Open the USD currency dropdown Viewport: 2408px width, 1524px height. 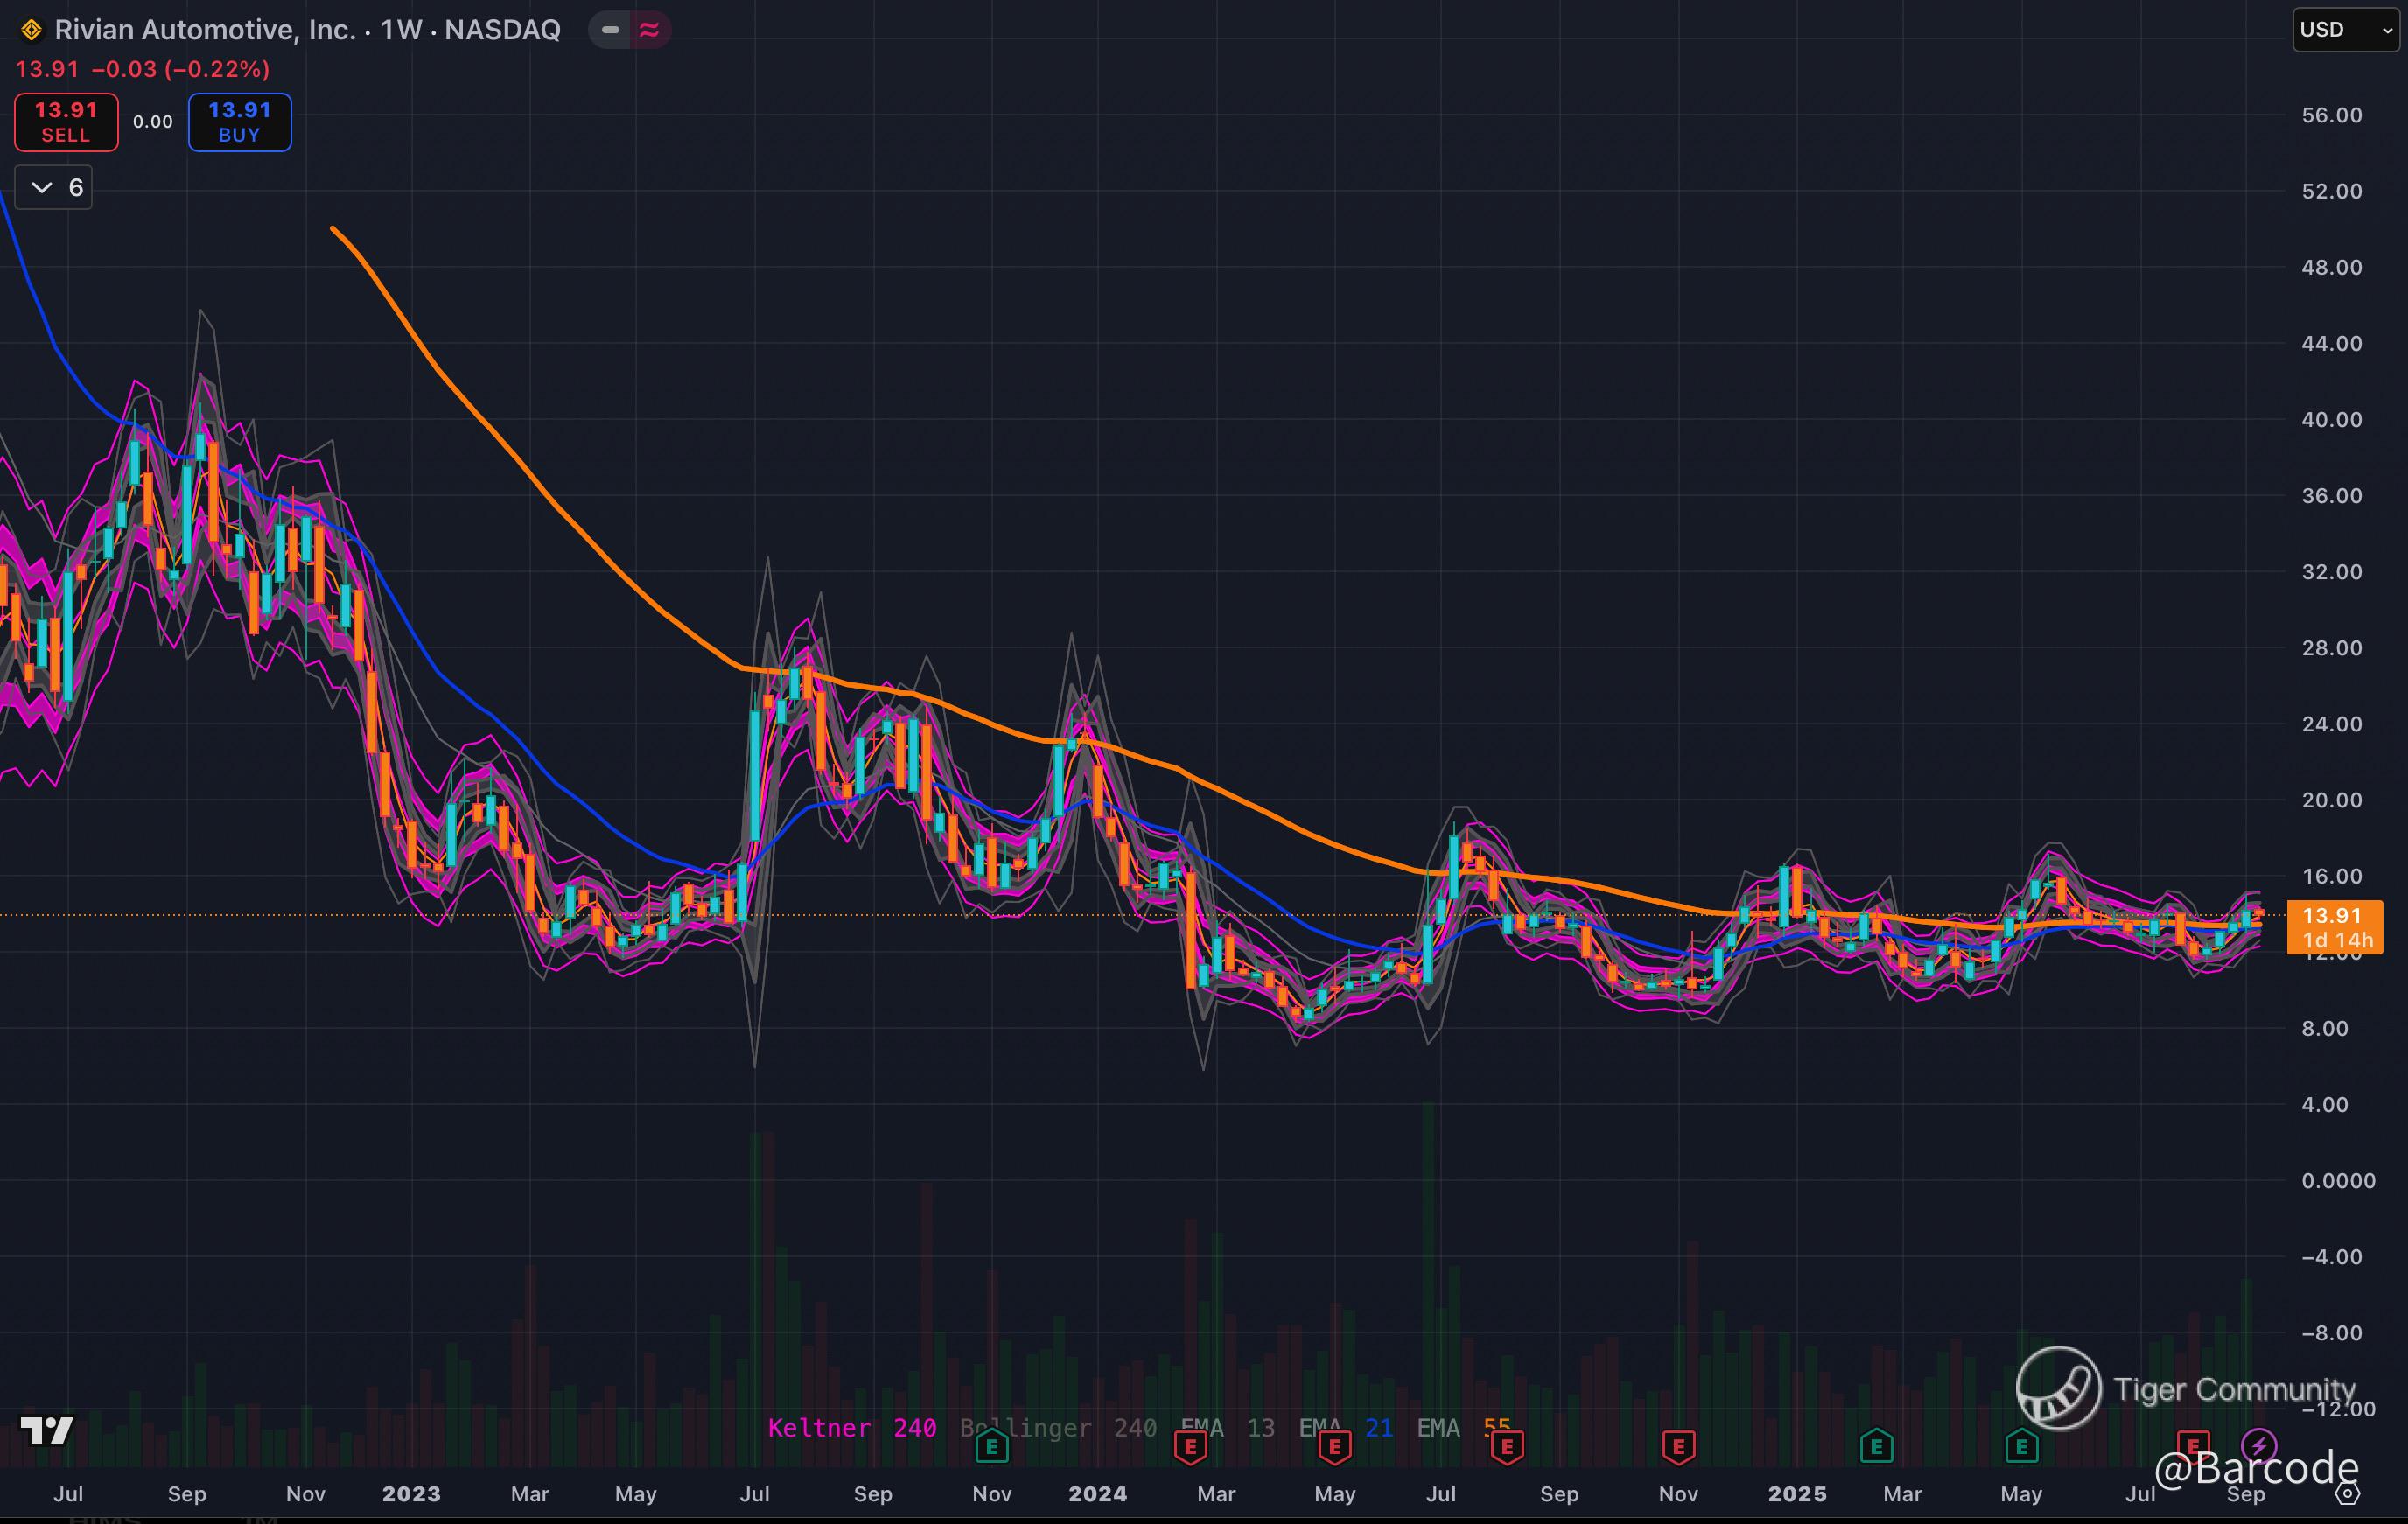(2344, 30)
